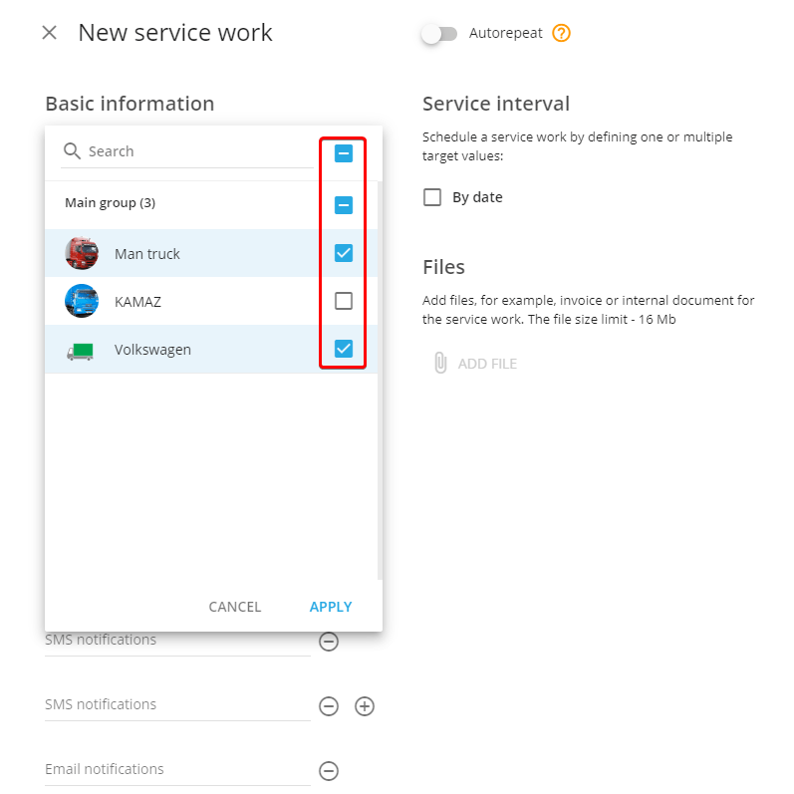Screen dimensions: 794x794
Task: Toggle the Autorepeat switch
Action: click(439, 34)
